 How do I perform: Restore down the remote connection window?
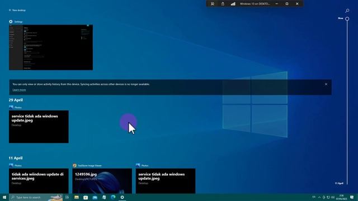287,4
